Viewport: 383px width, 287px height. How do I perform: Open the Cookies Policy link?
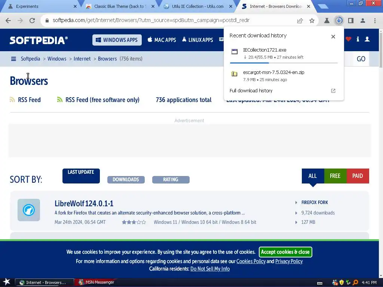[x=251, y=261]
